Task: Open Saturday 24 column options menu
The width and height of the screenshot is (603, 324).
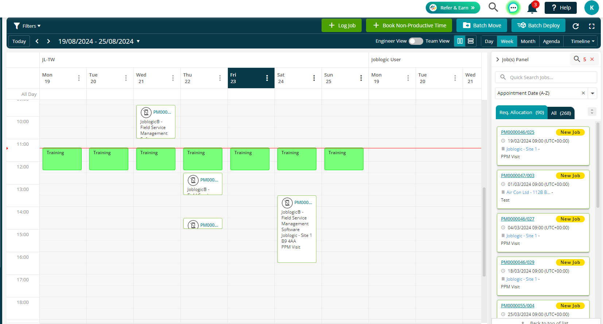Action: tap(314, 78)
